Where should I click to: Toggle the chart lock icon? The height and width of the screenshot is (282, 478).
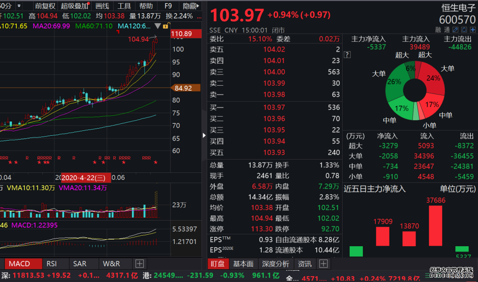[165, 27]
